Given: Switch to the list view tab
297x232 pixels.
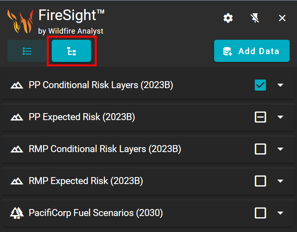Looking at the screenshot, I should tap(27, 51).
